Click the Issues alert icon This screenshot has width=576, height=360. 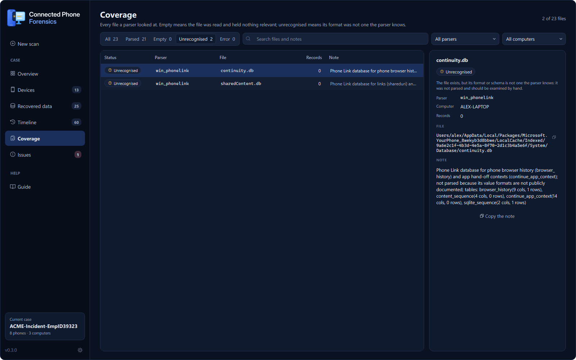(x=13, y=154)
